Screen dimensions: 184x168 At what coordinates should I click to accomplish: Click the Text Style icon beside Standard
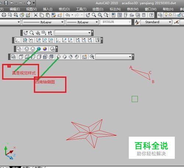[x=137, y=22]
